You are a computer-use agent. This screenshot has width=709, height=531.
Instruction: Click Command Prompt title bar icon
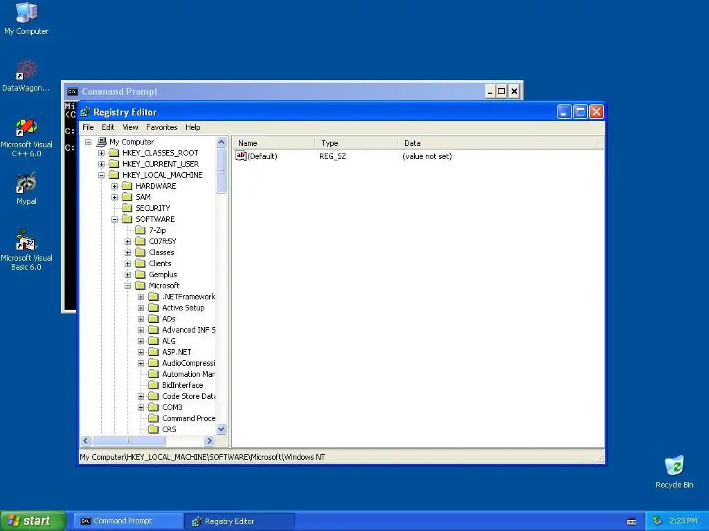point(72,92)
